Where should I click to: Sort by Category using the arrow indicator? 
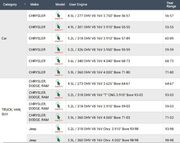[25, 4]
